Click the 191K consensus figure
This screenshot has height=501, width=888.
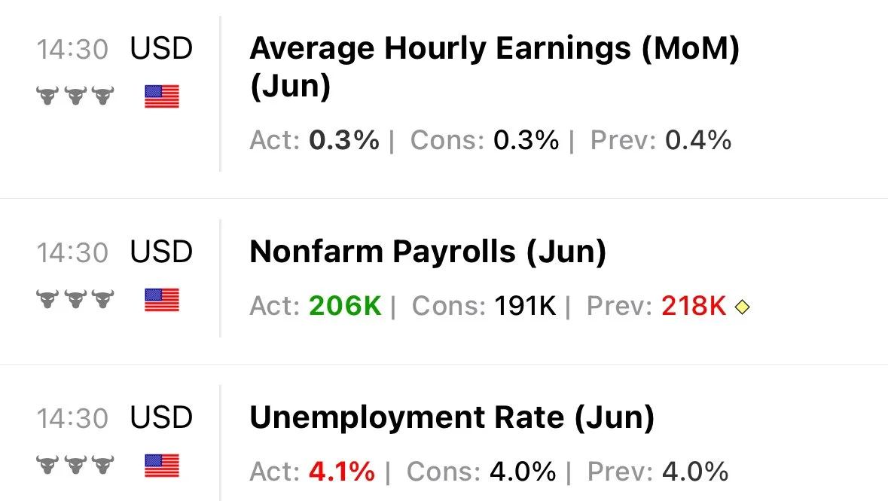click(x=525, y=306)
